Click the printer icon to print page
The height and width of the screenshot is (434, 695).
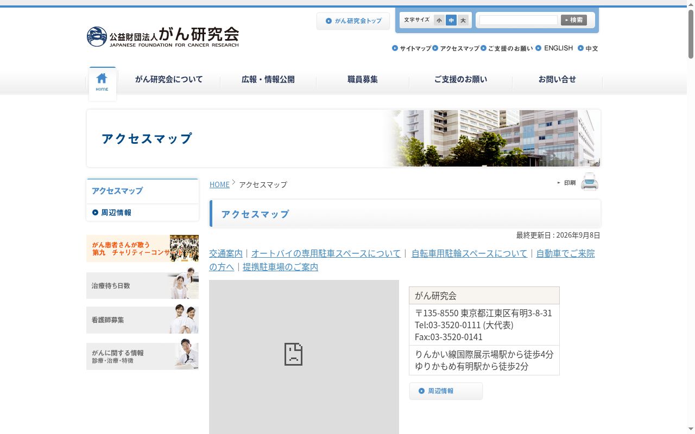click(x=590, y=182)
